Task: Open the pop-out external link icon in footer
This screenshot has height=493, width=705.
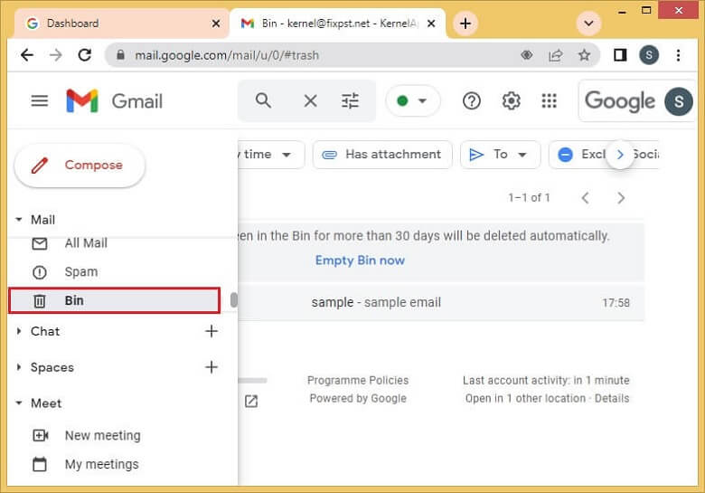Action: click(251, 401)
